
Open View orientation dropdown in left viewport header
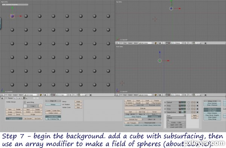point(64,95)
